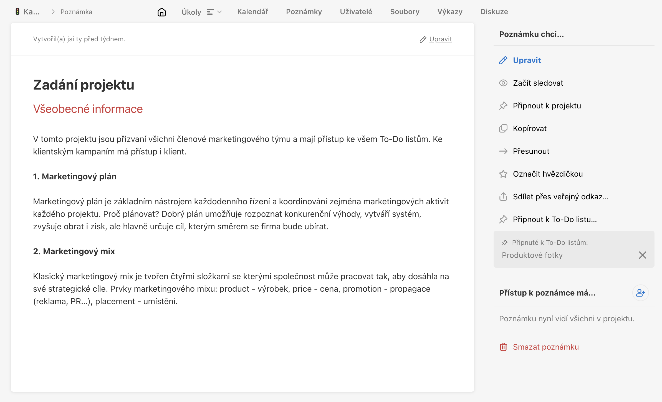Open the Poznámky tab
Image resolution: width=662 pixels, height=402 pixels.
[304, 12]
